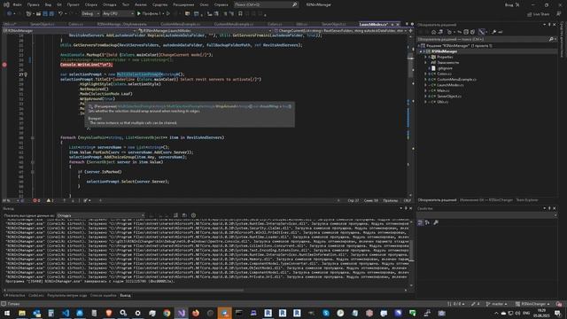567x319 pixels.
Task: Open the Справка menu
Action: click(221, 4)
